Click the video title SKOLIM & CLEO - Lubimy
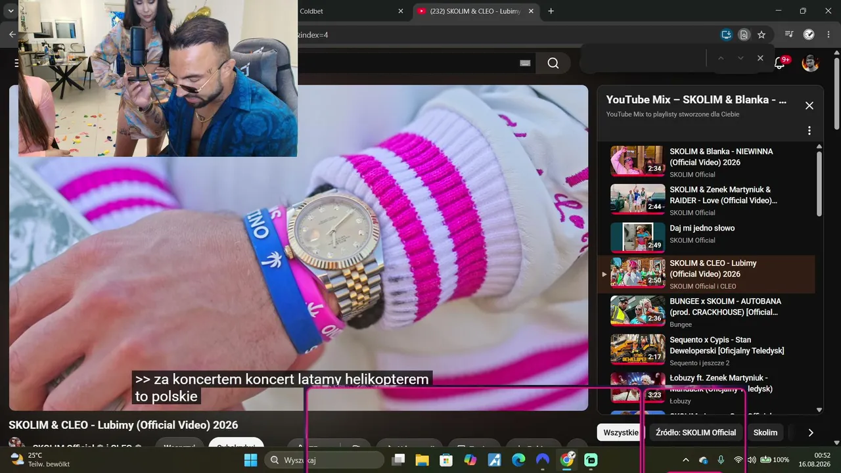841x473 pixels. coord(124,425)
